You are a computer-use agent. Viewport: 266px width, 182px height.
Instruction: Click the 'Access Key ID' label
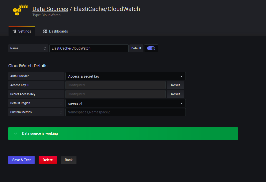point(20,85)
